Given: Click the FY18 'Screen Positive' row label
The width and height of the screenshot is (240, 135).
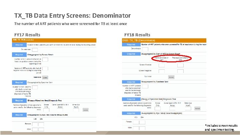Looking at the screenshot, I should coord(145,65).
